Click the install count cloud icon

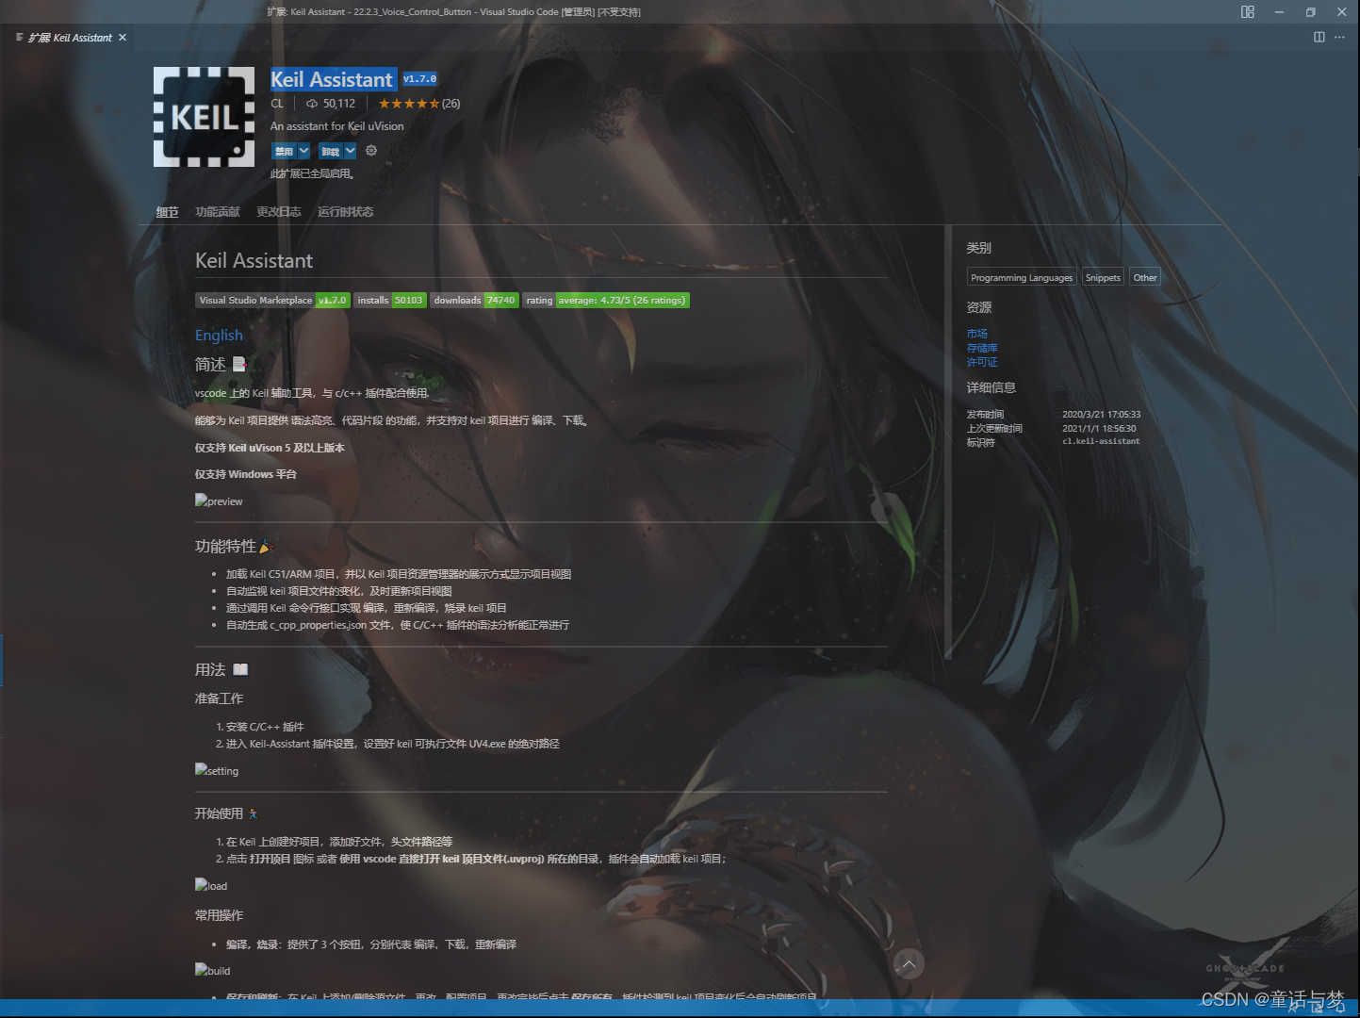pyautogui.click(x=312, y=104)
